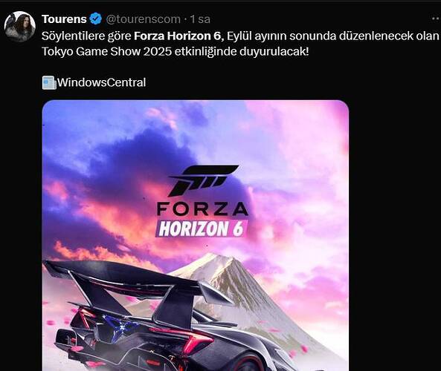Click the white HORIZON 6 badge
Screen dimensions: 441x371
pyautogui.click(x=202, y=229)
